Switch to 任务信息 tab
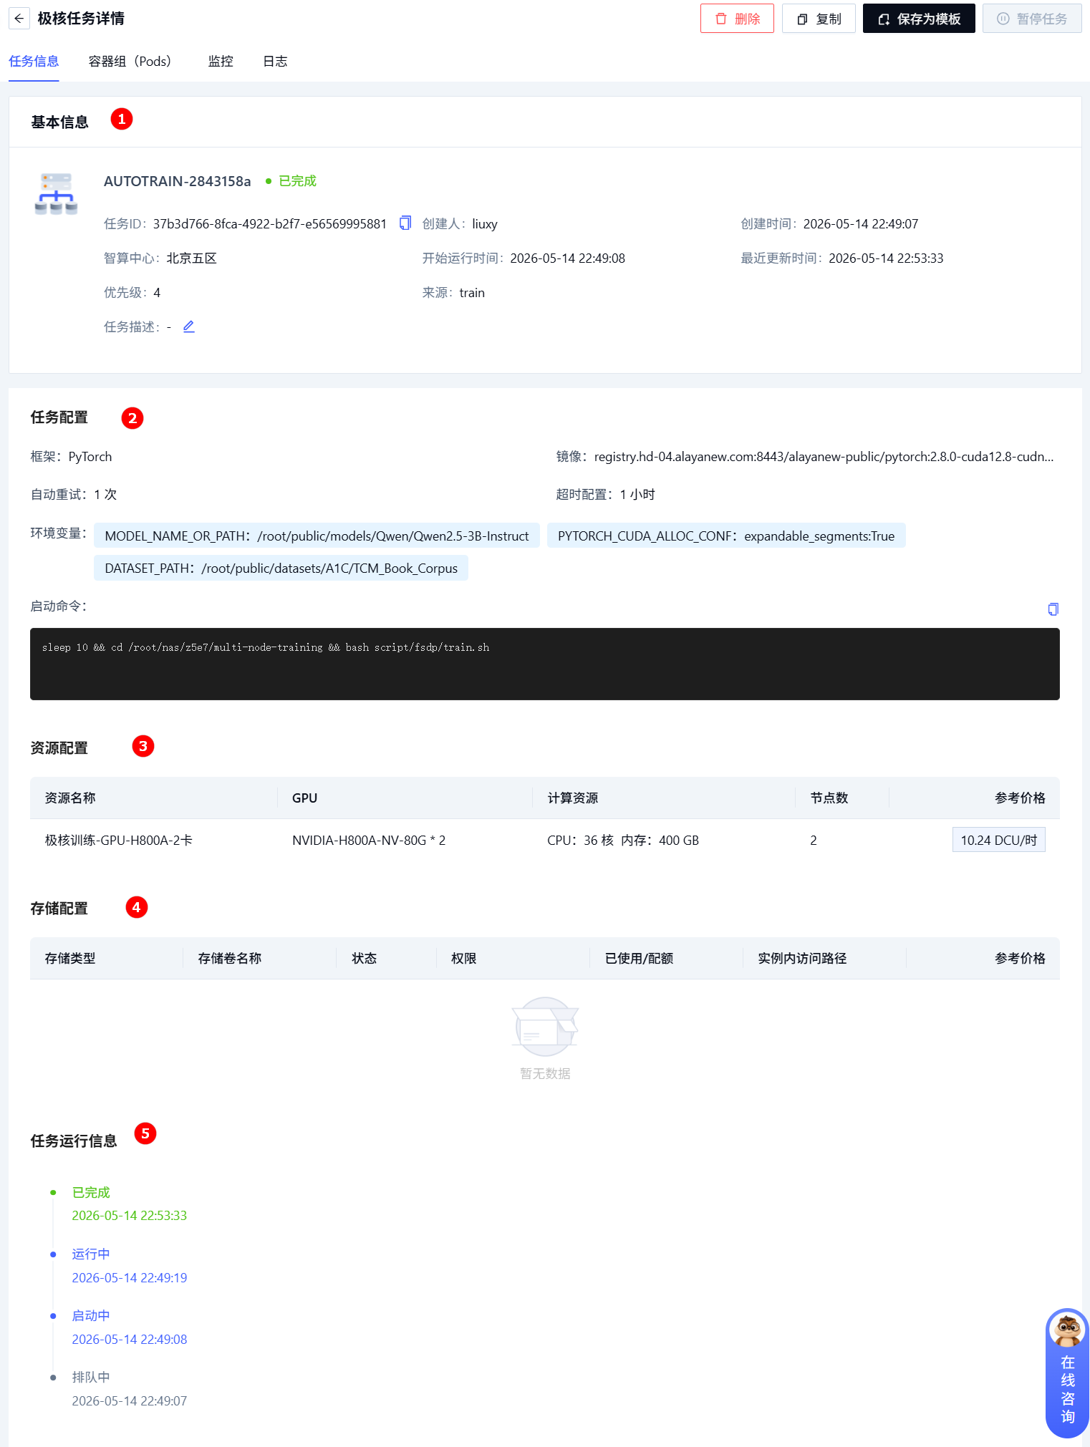 coord(34,62)
